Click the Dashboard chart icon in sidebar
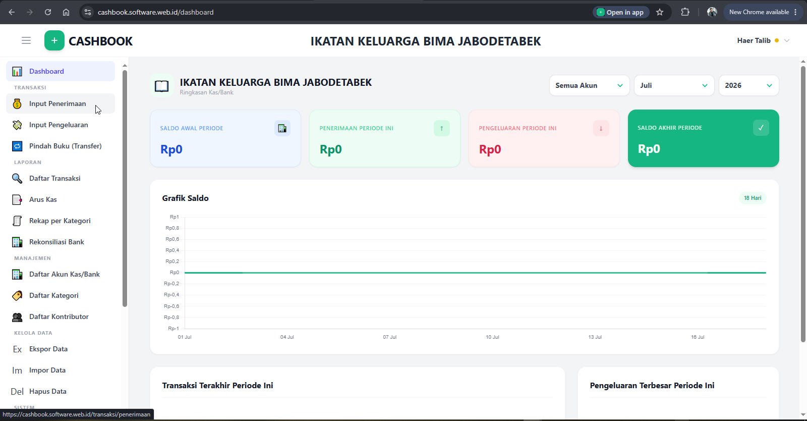Image resolution: width=807 pixels, height=421 pixels. [17, 71]
